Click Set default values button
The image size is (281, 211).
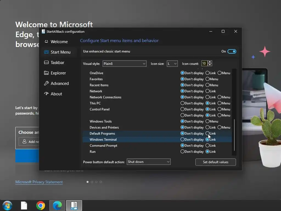[216, 162]
